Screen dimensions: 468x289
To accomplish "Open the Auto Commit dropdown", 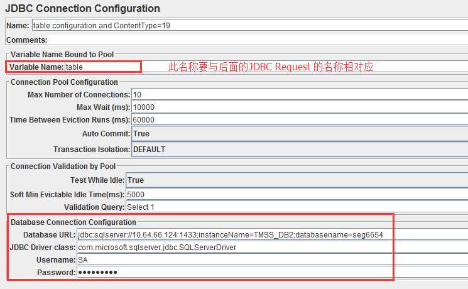I will coord(300,133).
